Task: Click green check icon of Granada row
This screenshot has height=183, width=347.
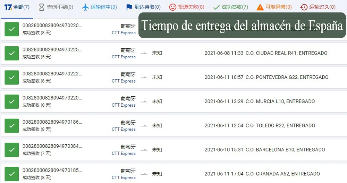Action: pyautogui.click(x=12, y=174)
